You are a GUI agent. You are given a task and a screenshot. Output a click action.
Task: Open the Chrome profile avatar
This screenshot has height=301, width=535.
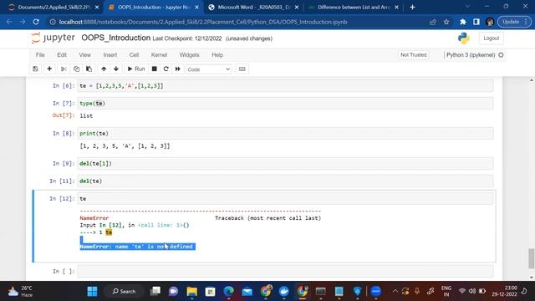[x=490, y=22]
